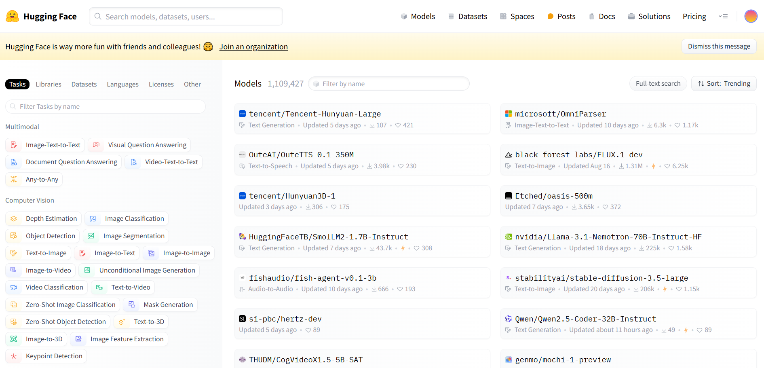This screenshot has height=368, width=764.
Task: Click the Image-to-Video task icon
Action: (x=14, y=270)
